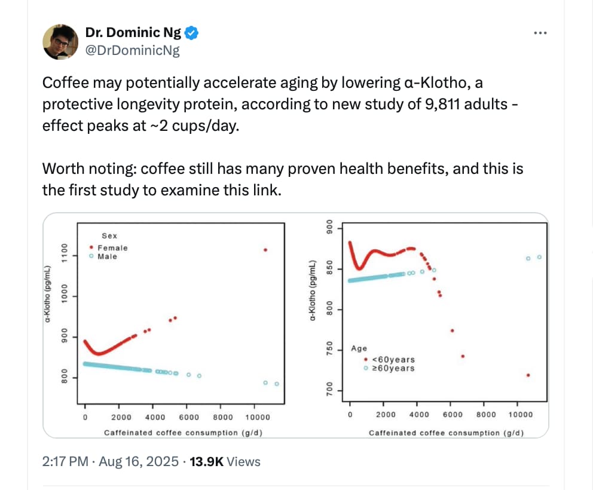Image resolution: width=593 pixels, height=490 pixels.
Task: Open the 2:17 PM · Aug 16, 2025 timestamp
Action: click(x=111, y=461)
